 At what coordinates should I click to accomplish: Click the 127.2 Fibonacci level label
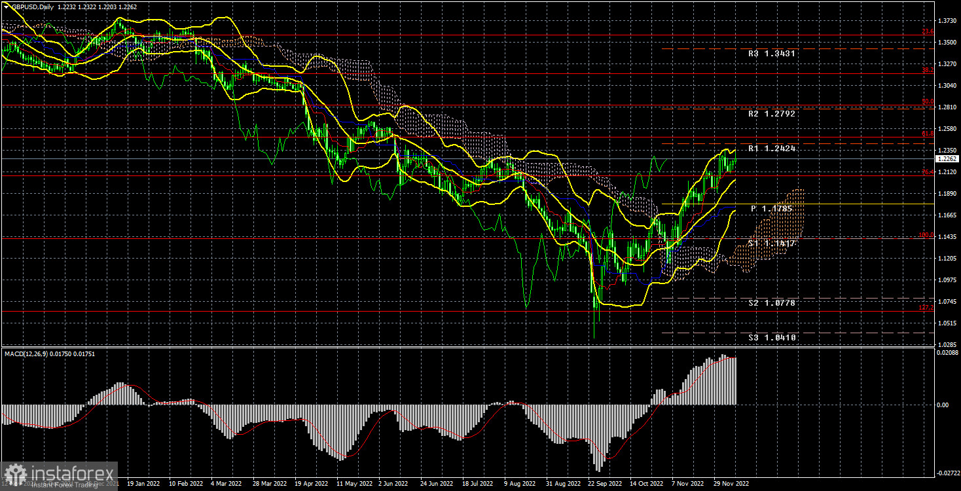pos(926,307)
